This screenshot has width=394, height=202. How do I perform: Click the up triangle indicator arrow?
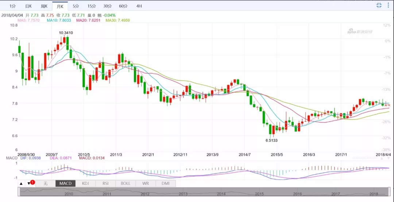(21, 183)
